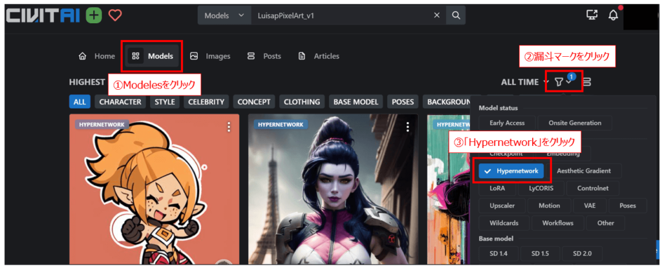Toggle the Early Access status filter
The image size is (662, 268).
(507, 123)
